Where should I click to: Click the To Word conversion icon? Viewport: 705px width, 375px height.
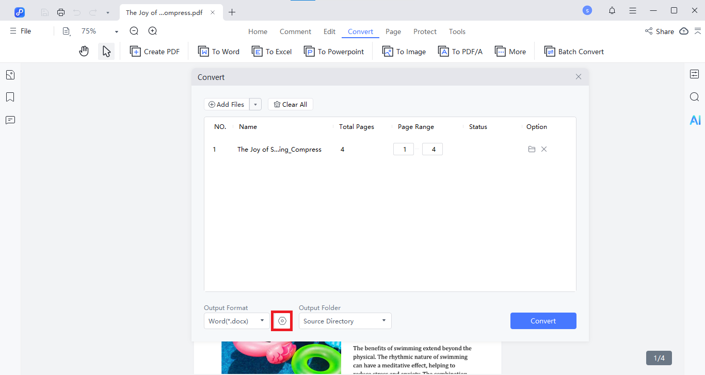coord(204,52)
